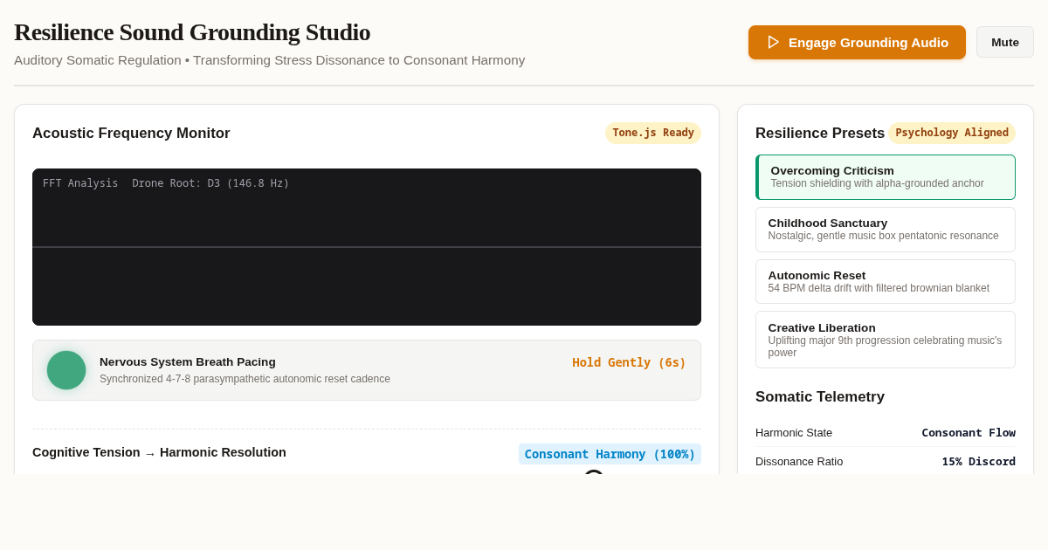Click the Harmonic State label
Screen dimensions: 1048x550
794,432
